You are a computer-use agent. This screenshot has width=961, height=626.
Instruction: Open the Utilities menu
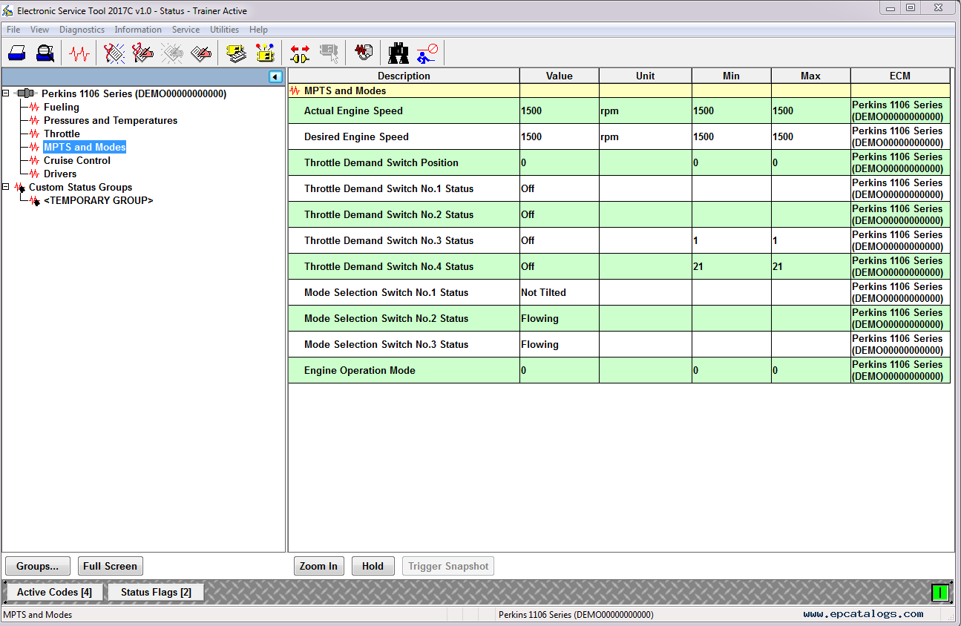(x=224, y=30)
